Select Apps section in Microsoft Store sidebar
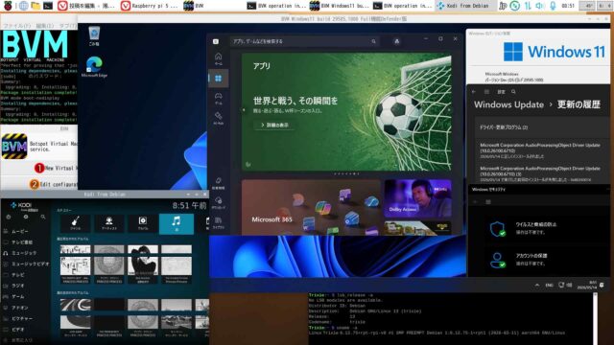 (x=218, y=79)
